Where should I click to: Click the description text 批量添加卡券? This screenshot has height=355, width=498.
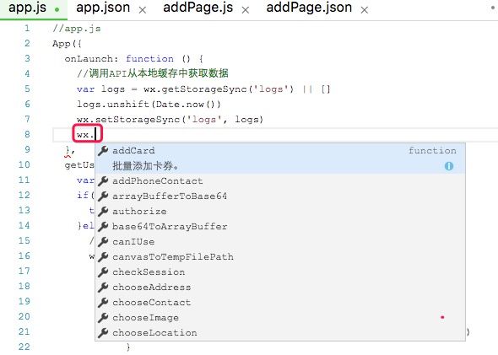[x=145, y=166]
